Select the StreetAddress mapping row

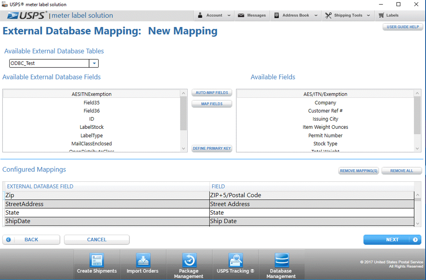click(x=209, y=204)
